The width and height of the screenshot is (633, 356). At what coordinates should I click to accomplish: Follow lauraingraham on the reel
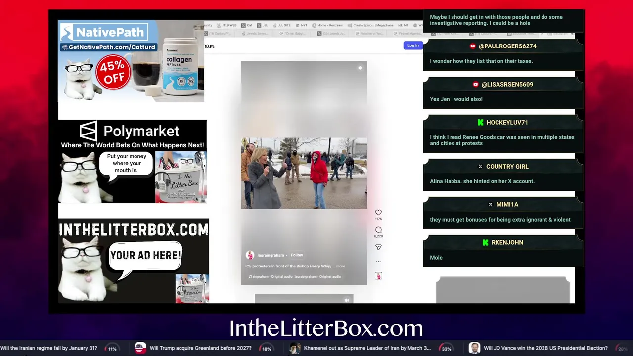(x=297, y=255)
